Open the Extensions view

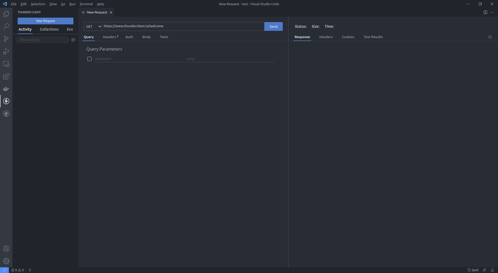point(6,76)
